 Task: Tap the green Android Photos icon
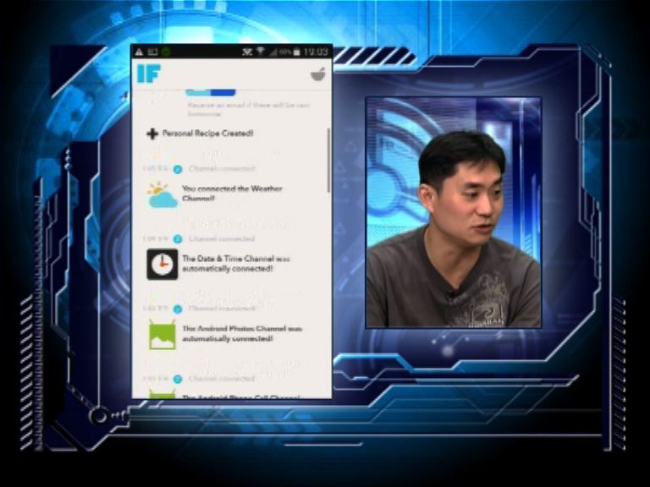point(162,335)
